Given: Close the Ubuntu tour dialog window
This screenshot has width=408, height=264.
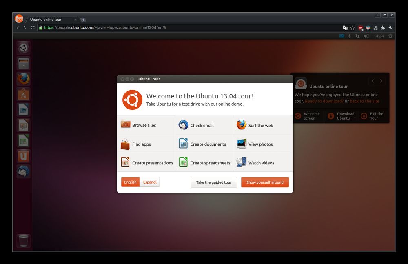Looking at the screenshot, I should pos(122,79).
